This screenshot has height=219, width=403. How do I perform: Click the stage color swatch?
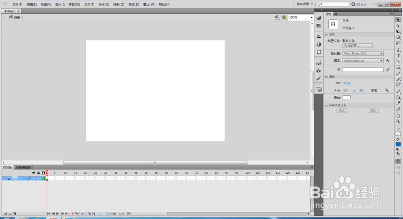(347, 97)
